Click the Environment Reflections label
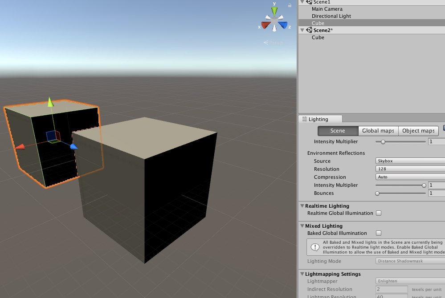445x298 pixels. click(336, 153)
